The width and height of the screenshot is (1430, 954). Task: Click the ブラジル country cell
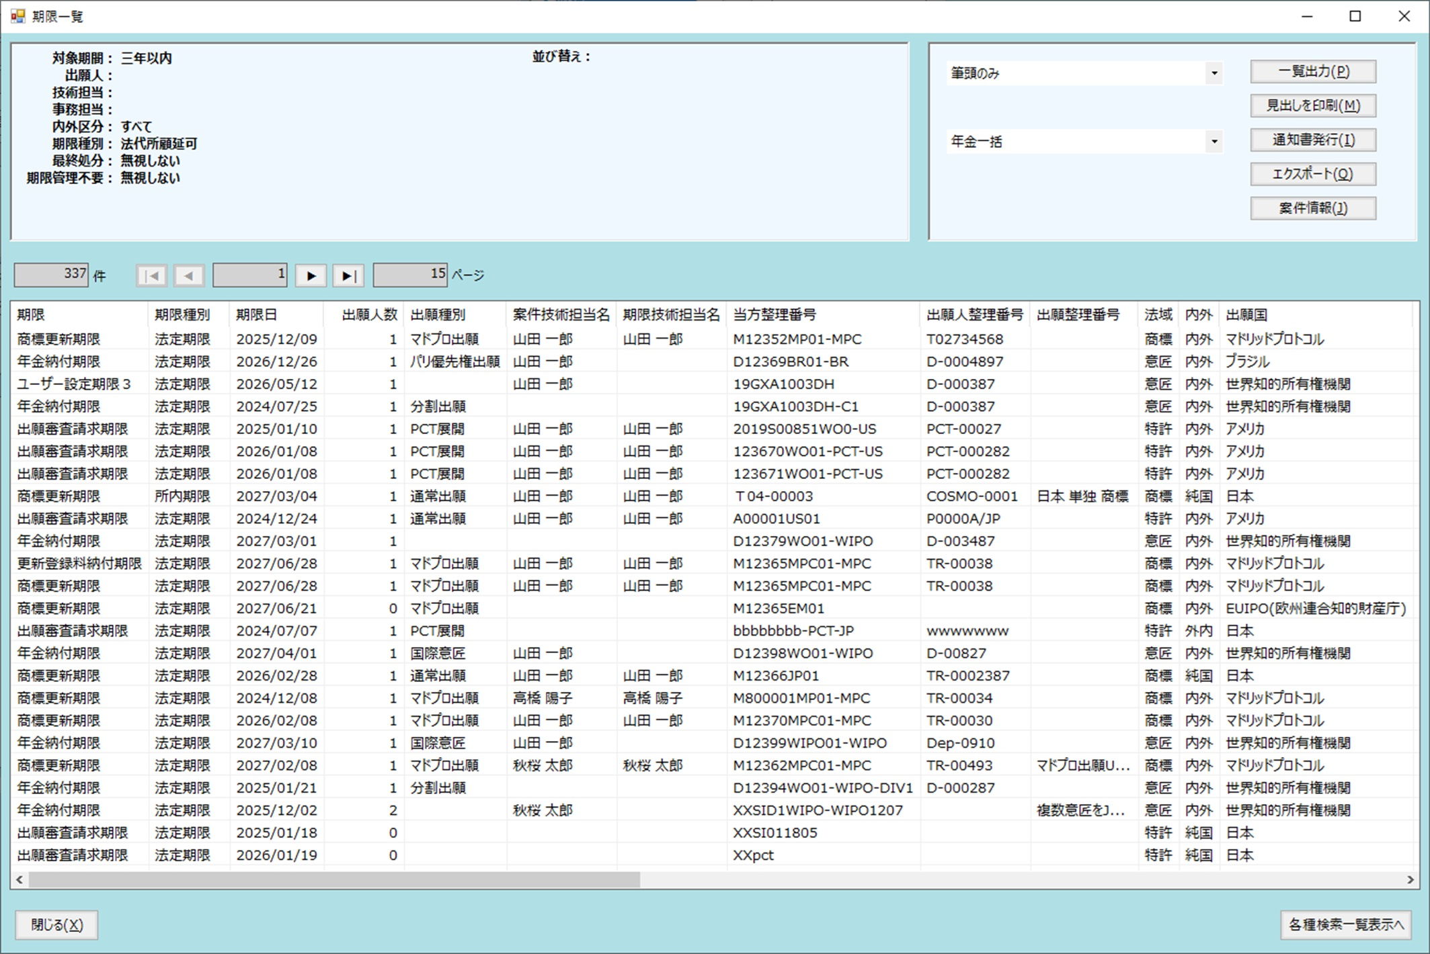pos(1316,361)
